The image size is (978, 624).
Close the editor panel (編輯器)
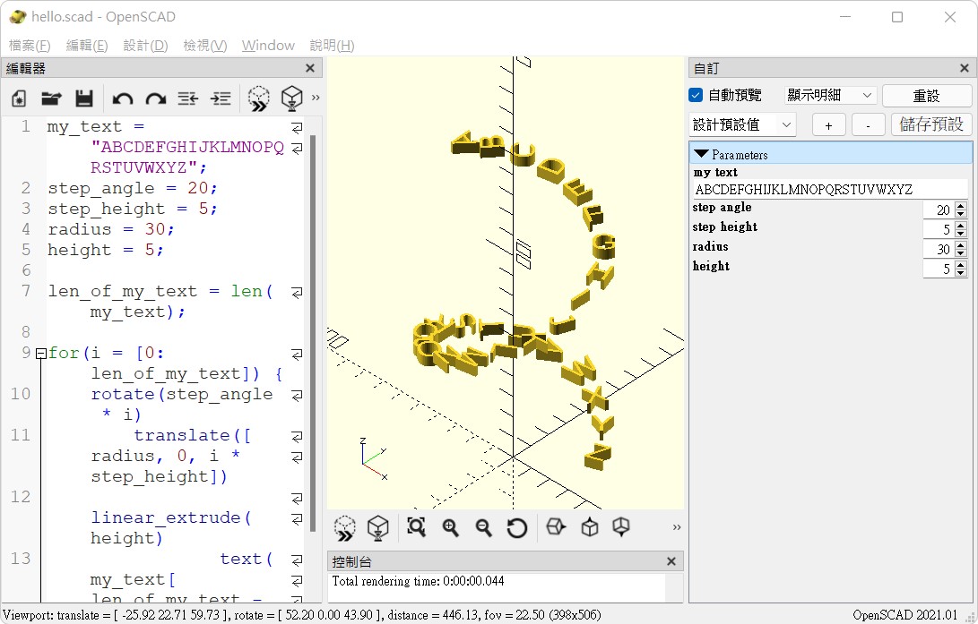tap(310, 68)
